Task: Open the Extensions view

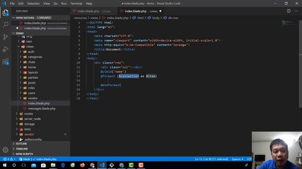Action: (x=5, y=61)
